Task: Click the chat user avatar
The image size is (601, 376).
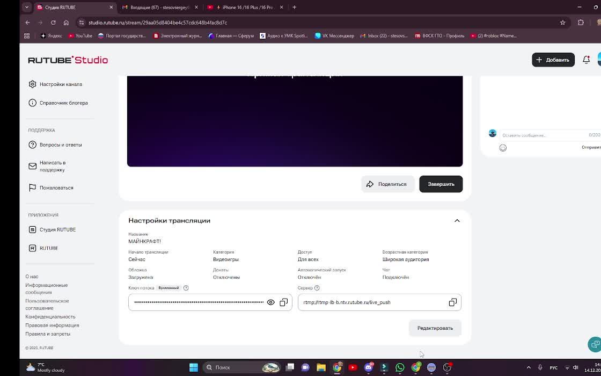Action: click(x=493, y=134)
